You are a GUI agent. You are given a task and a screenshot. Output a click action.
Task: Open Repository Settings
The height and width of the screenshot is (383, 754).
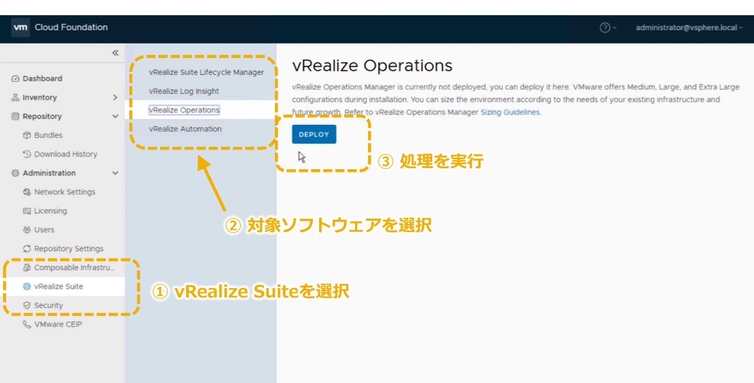tap(69, 249)
